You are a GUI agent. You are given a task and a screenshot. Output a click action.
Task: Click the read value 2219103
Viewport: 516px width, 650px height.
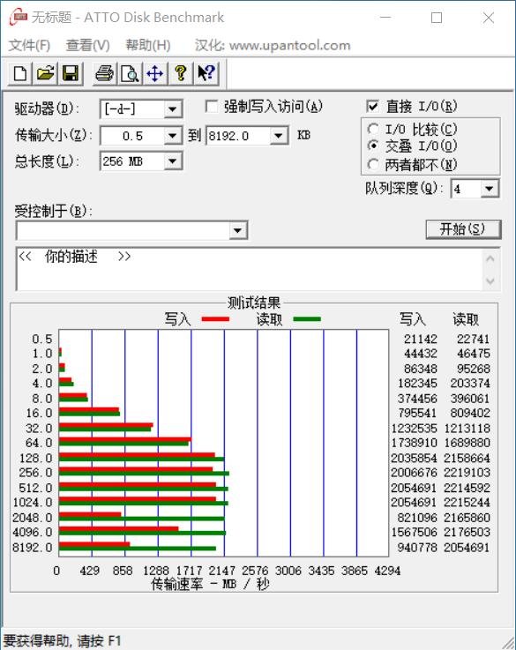click(x=467, y=473)
